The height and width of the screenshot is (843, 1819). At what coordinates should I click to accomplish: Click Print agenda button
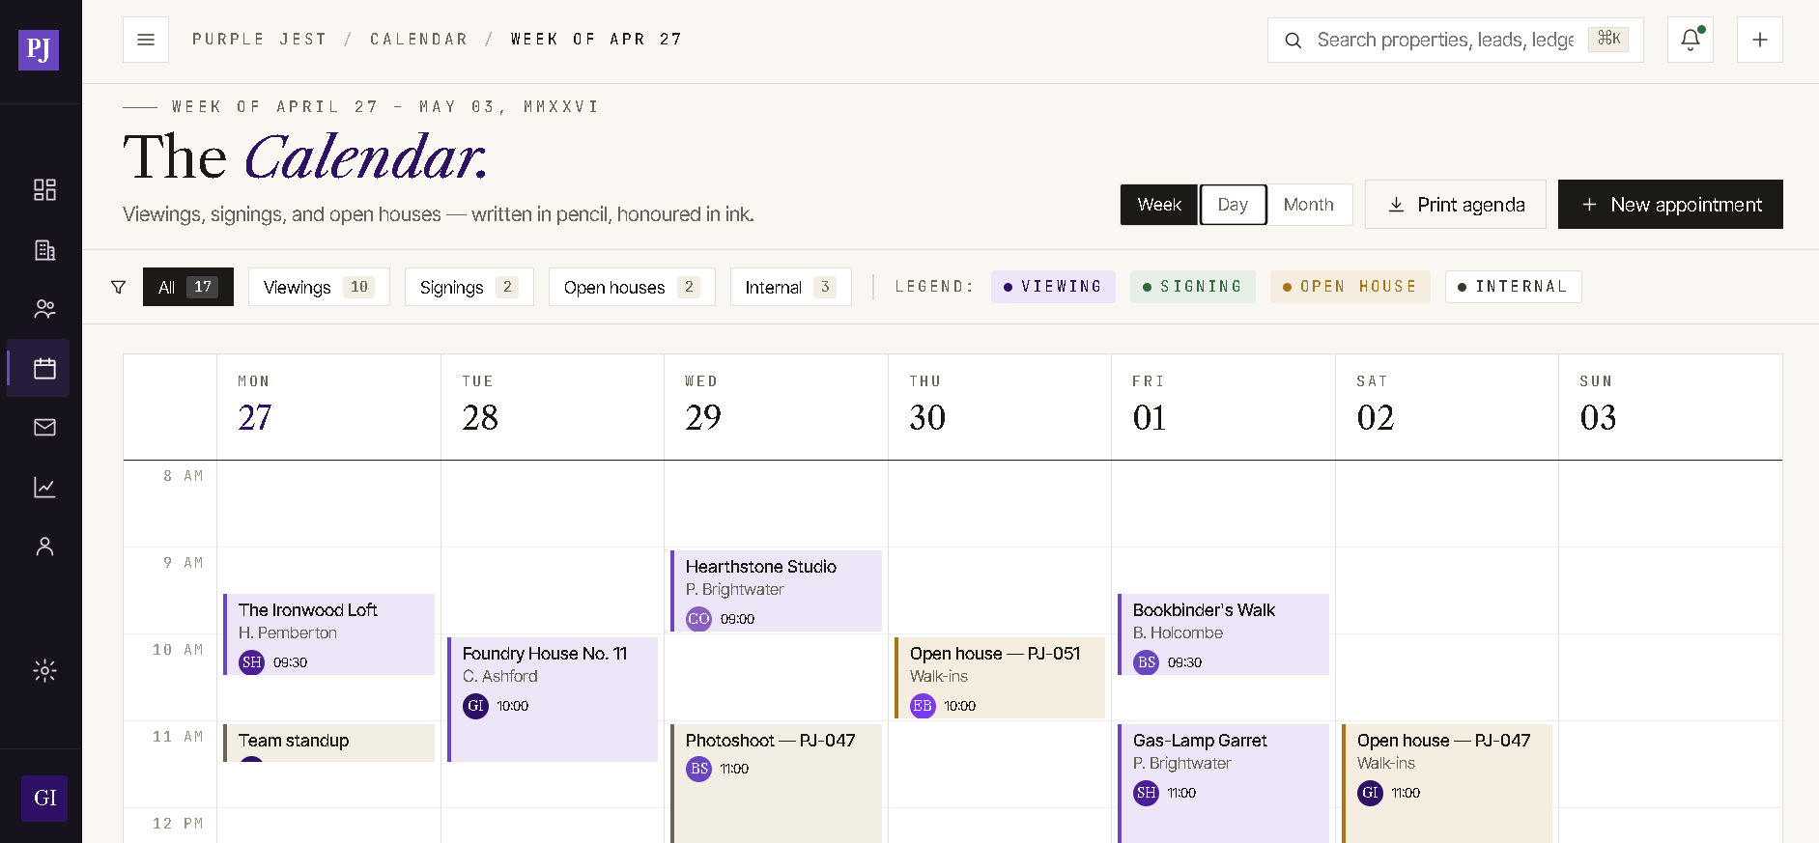click(1456, 205)
